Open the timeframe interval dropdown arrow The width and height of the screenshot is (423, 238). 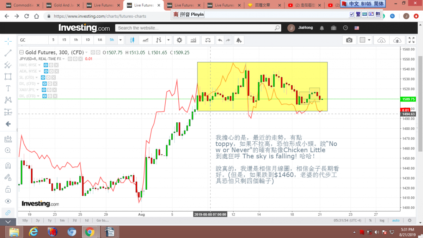pyautogui.click(x=121, y=40)
